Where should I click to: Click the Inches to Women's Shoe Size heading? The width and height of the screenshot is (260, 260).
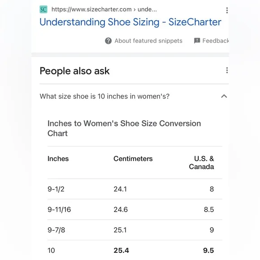coord(124,128)
